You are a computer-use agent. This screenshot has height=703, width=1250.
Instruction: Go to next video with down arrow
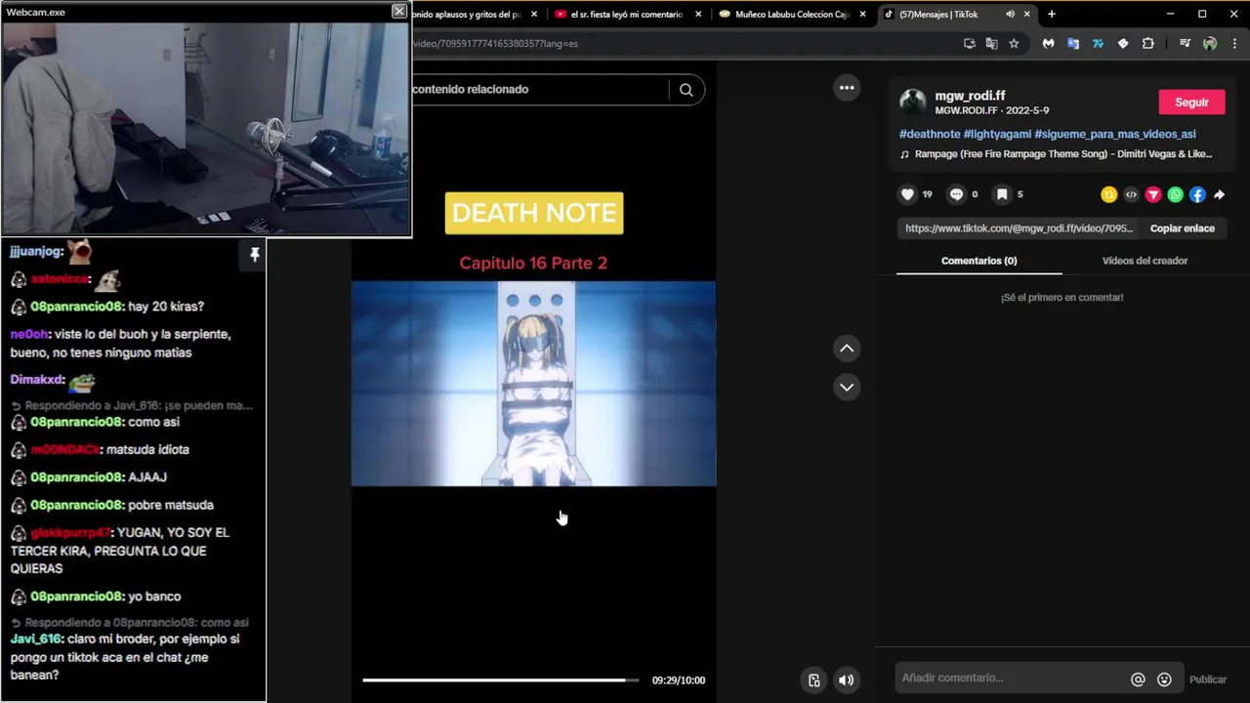[847, 388]
